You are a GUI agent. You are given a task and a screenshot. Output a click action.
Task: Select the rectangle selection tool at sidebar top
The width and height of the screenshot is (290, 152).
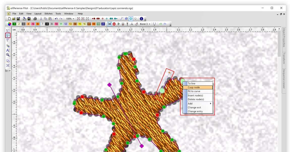pyautogui.click(x=8, y=31)
